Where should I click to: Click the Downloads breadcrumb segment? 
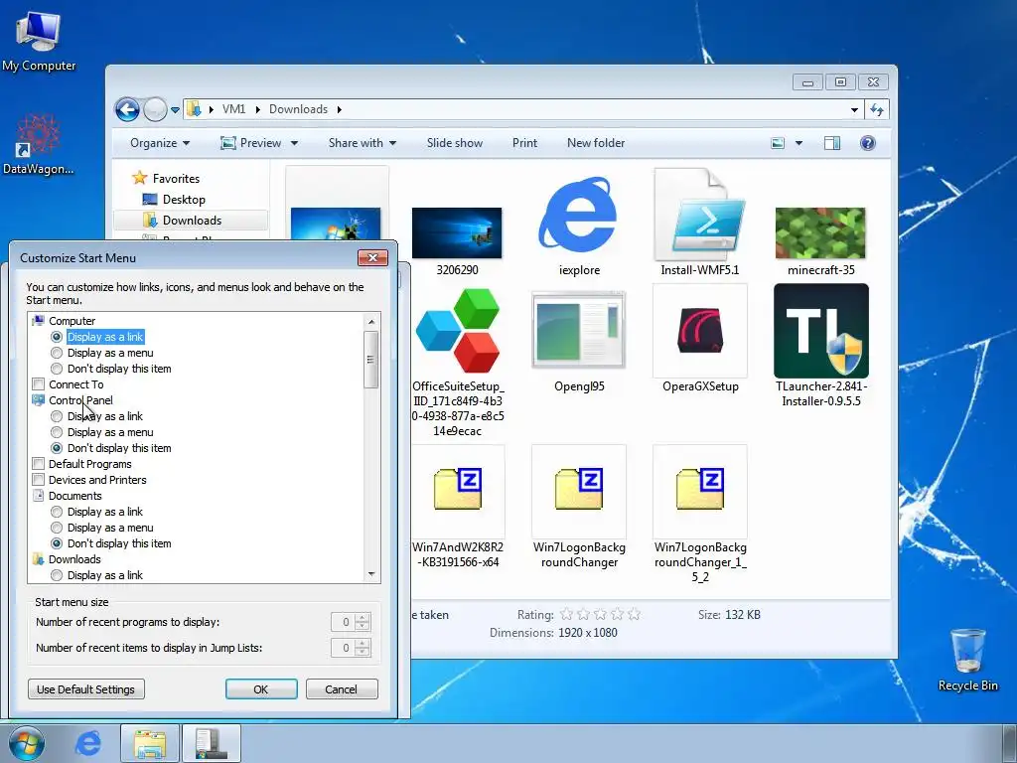(x=298, y=109)
